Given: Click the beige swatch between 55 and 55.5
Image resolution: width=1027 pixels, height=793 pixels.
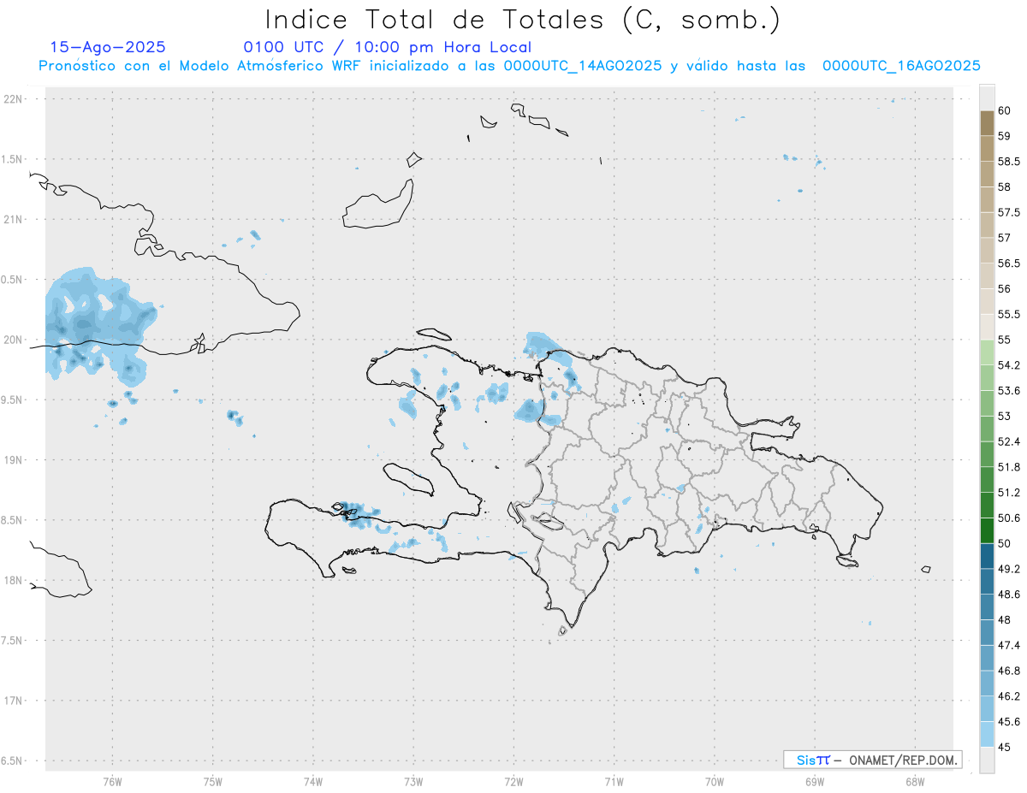Looking at the screenshot, I should (987, 327).
